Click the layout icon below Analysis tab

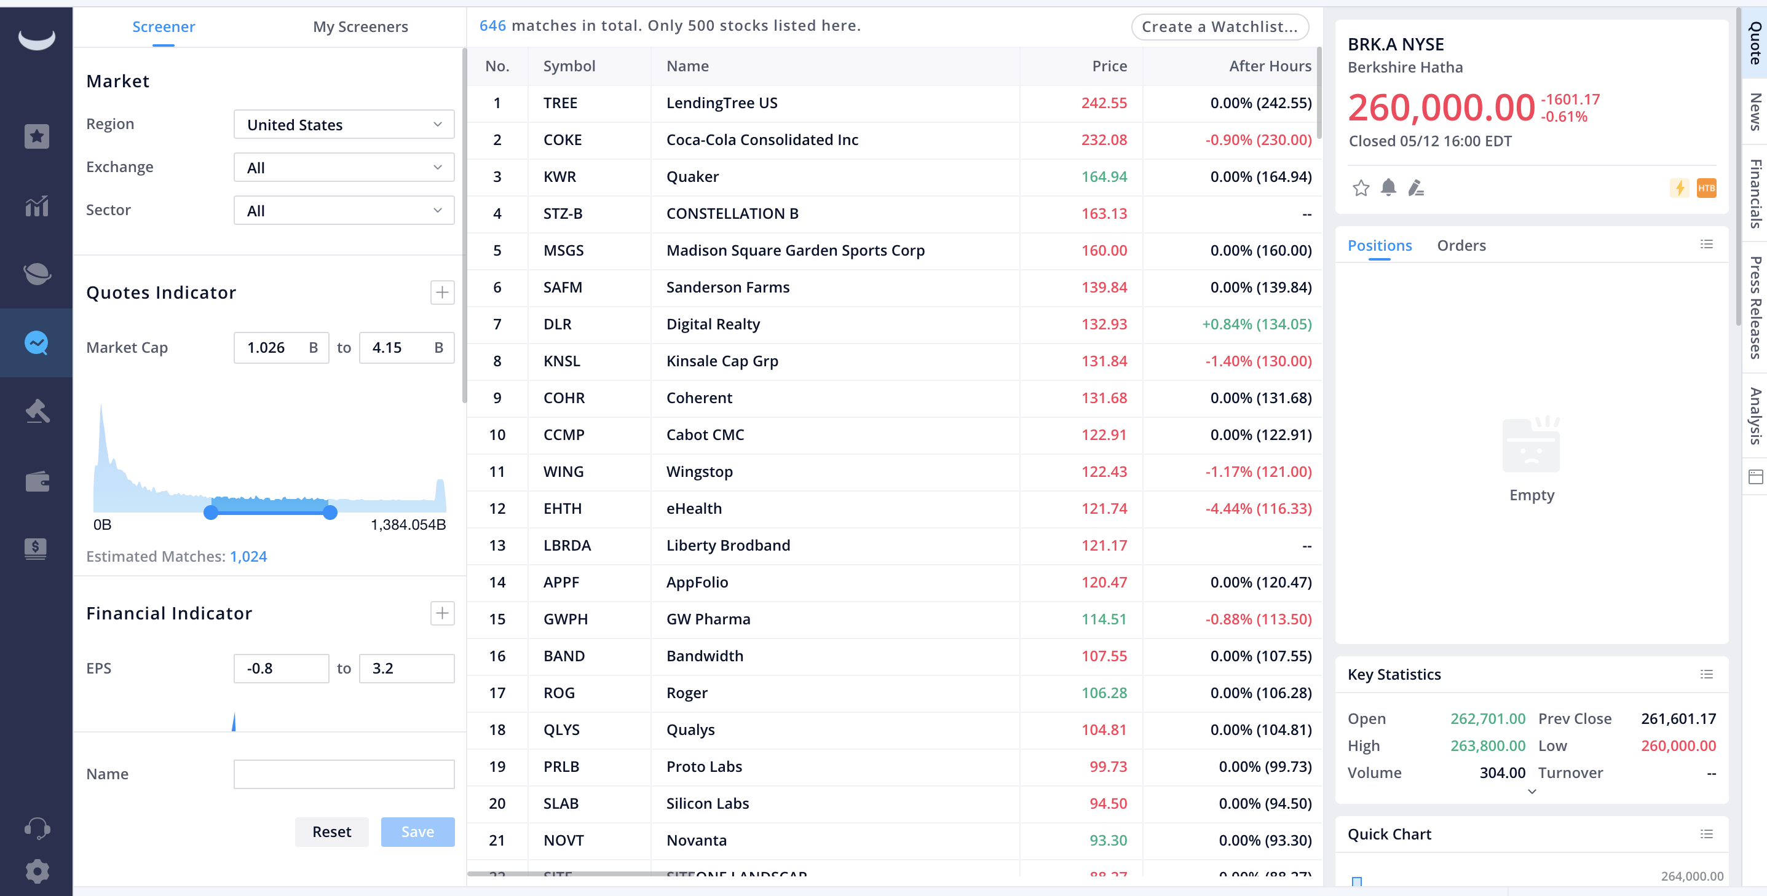point(1755,477)
